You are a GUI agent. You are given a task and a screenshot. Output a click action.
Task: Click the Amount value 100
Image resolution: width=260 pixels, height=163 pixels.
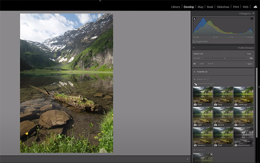(251, 58)
